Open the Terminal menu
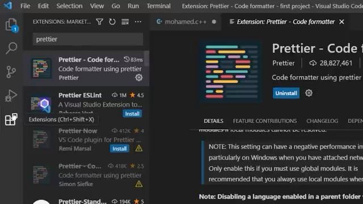Image resolution: width=363 pixels, height=204 pixels. click(159, 6)
